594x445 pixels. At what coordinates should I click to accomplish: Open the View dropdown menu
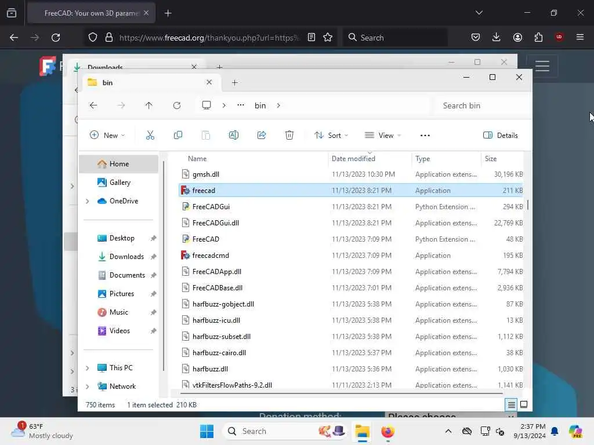tap(383, 136)
